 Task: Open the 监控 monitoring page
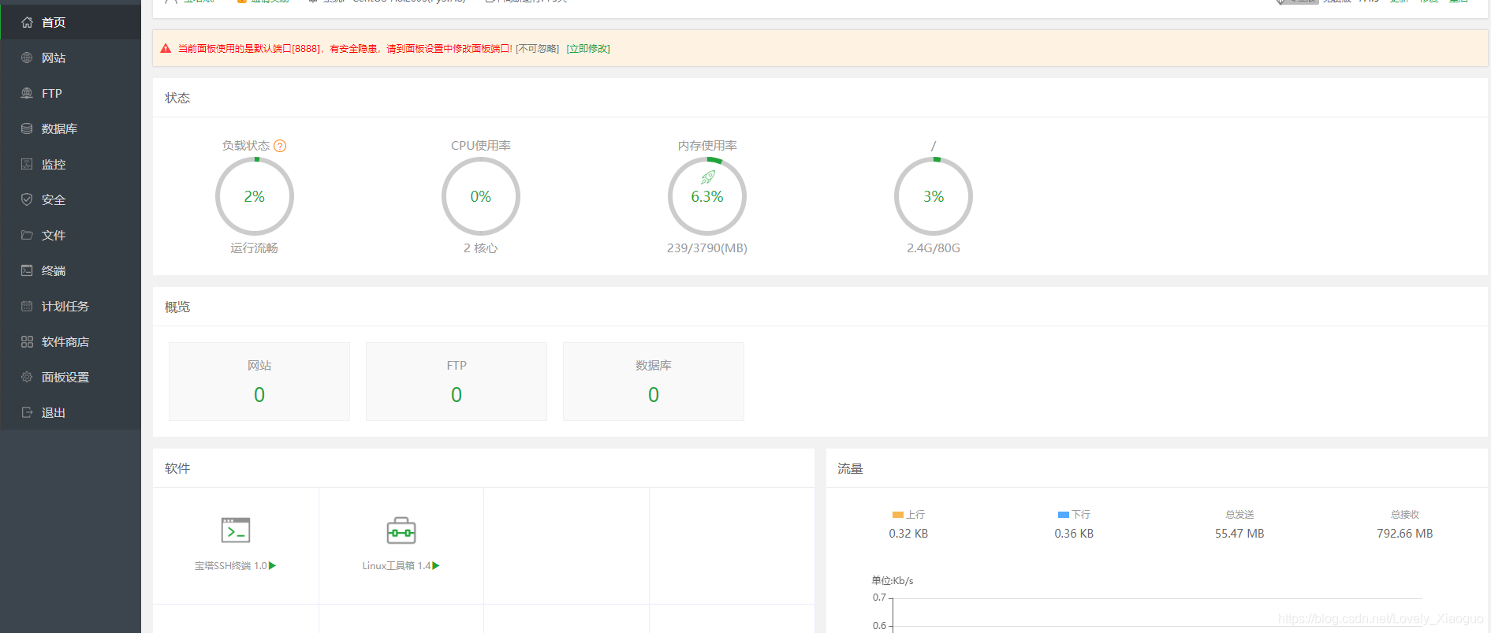70,164
